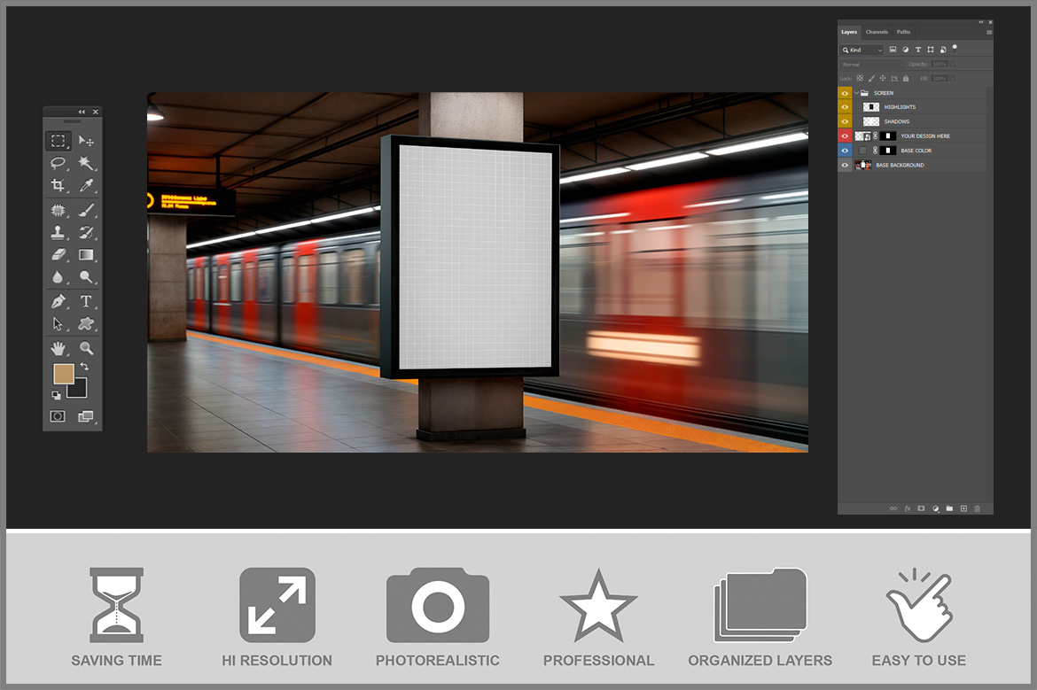This screenshot has width=1037, height=690.
Task: Select the Eyedropper tool
Action: 86,185
